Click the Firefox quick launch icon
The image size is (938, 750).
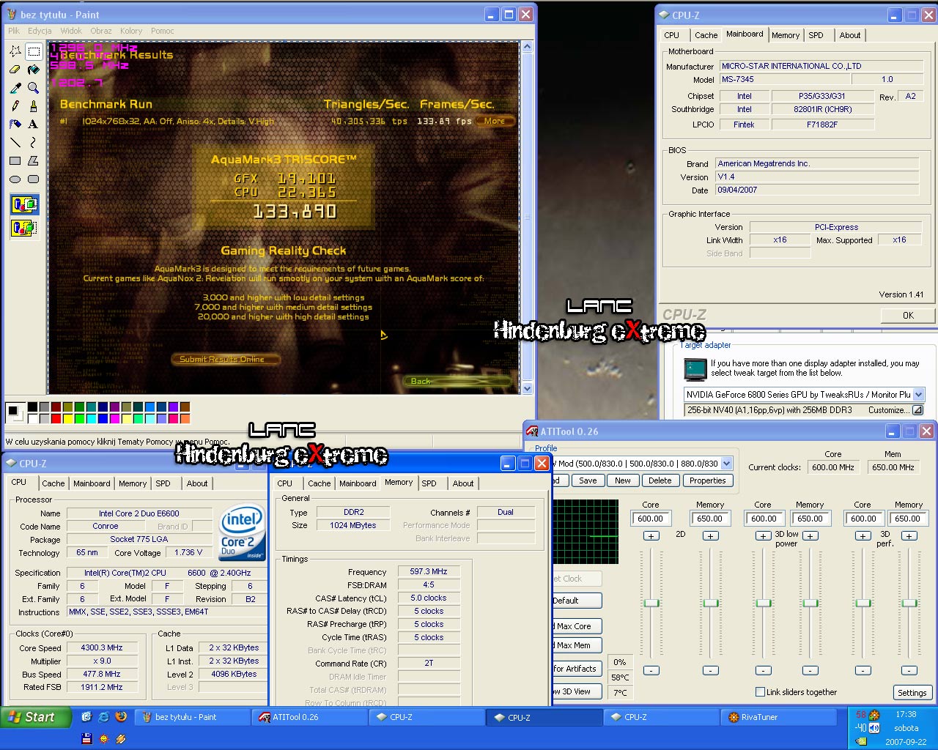(x=122, y=717)
